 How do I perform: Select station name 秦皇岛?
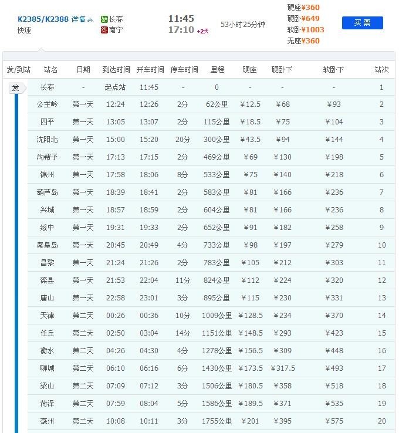[x=47, y=245]
